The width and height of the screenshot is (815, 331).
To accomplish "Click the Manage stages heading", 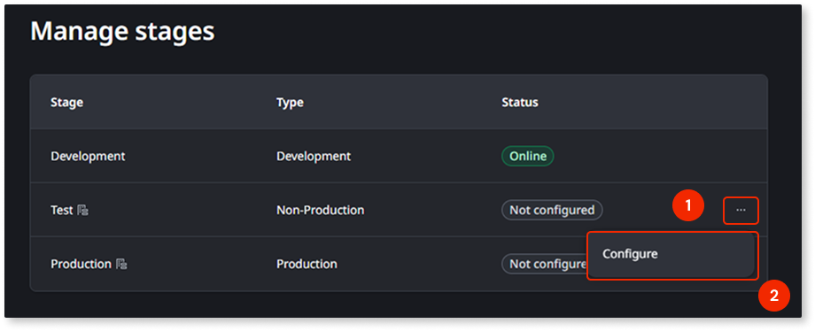I will pyautogui.click(x=122, y=32).
